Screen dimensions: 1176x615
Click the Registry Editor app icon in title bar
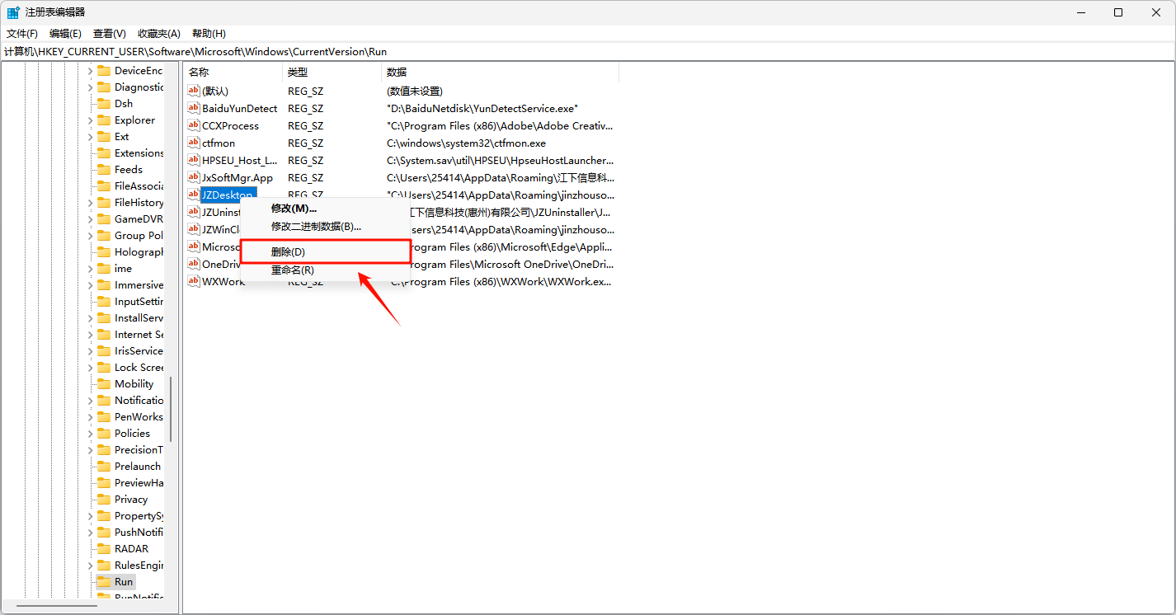pyautogui.click(x=13, y=12)
